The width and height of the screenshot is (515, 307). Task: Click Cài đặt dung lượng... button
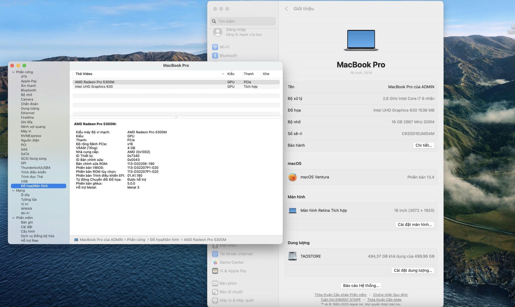(413, 271)
